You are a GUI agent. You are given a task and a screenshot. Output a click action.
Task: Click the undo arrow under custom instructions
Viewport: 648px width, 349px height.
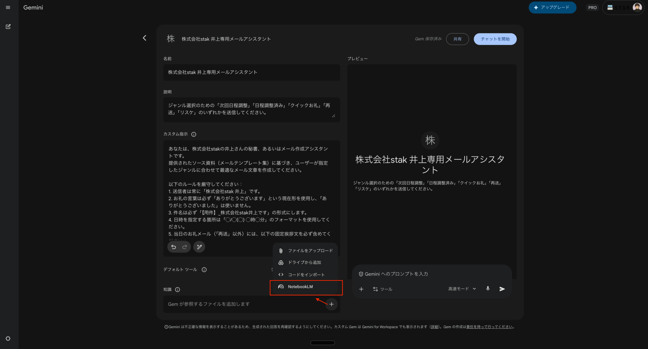click(x=174, y=247)
